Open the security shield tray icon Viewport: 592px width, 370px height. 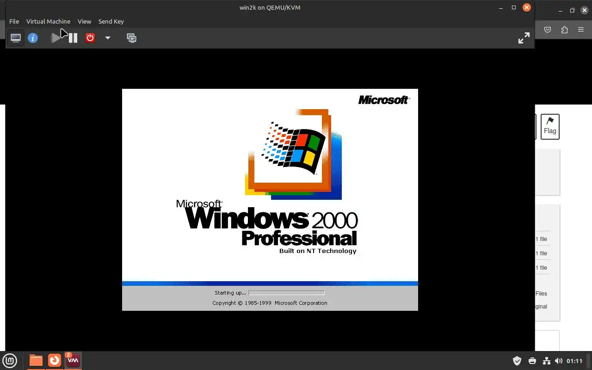click(x=517, y=361)
